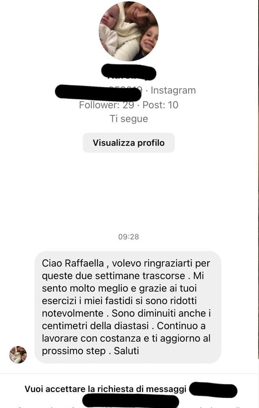259x408 pixels.
Task: Tap the 'Follower: 29' count
Action: 106,105
